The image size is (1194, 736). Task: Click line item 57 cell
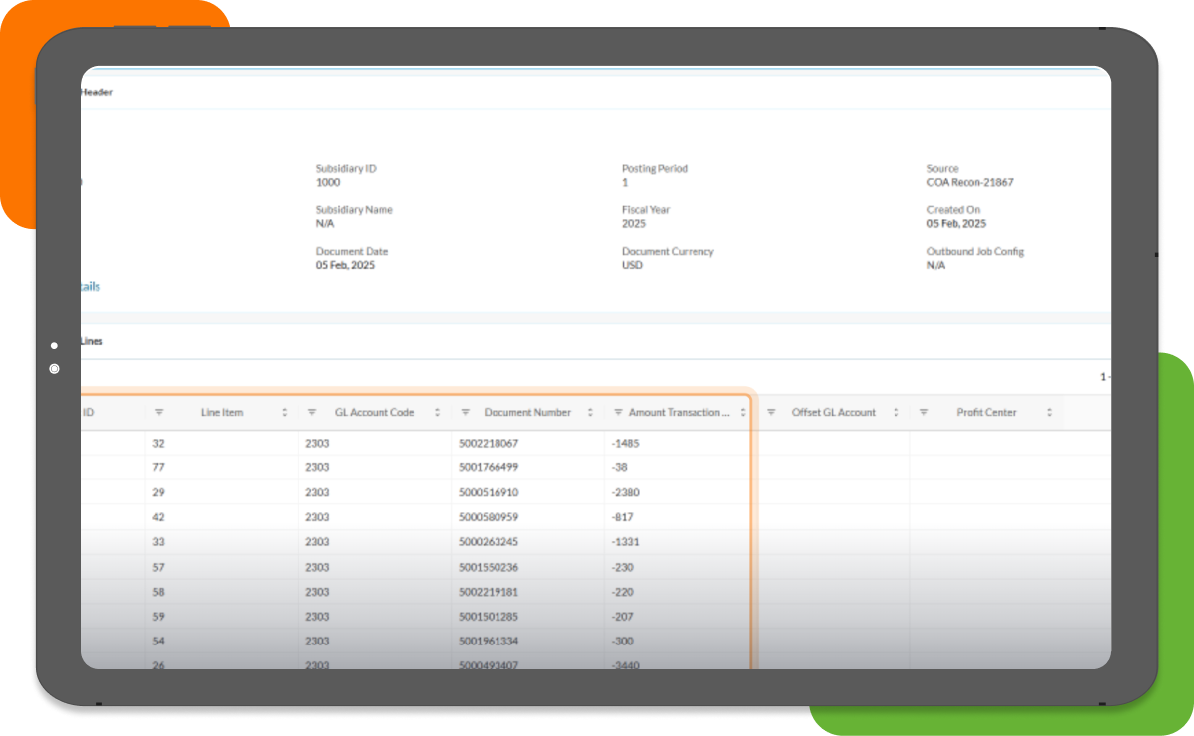pyautogui.click(x=159, y=567)
